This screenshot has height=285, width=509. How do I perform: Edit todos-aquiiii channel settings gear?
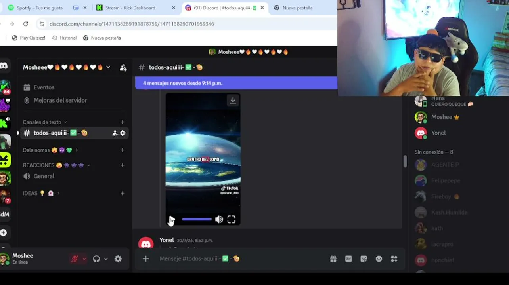coord(122,133)
